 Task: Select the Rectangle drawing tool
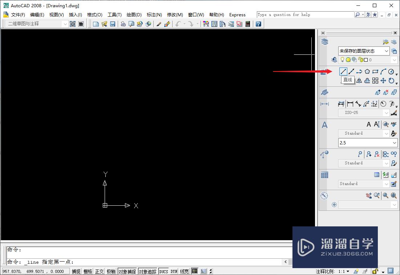(x=375, y=71)
